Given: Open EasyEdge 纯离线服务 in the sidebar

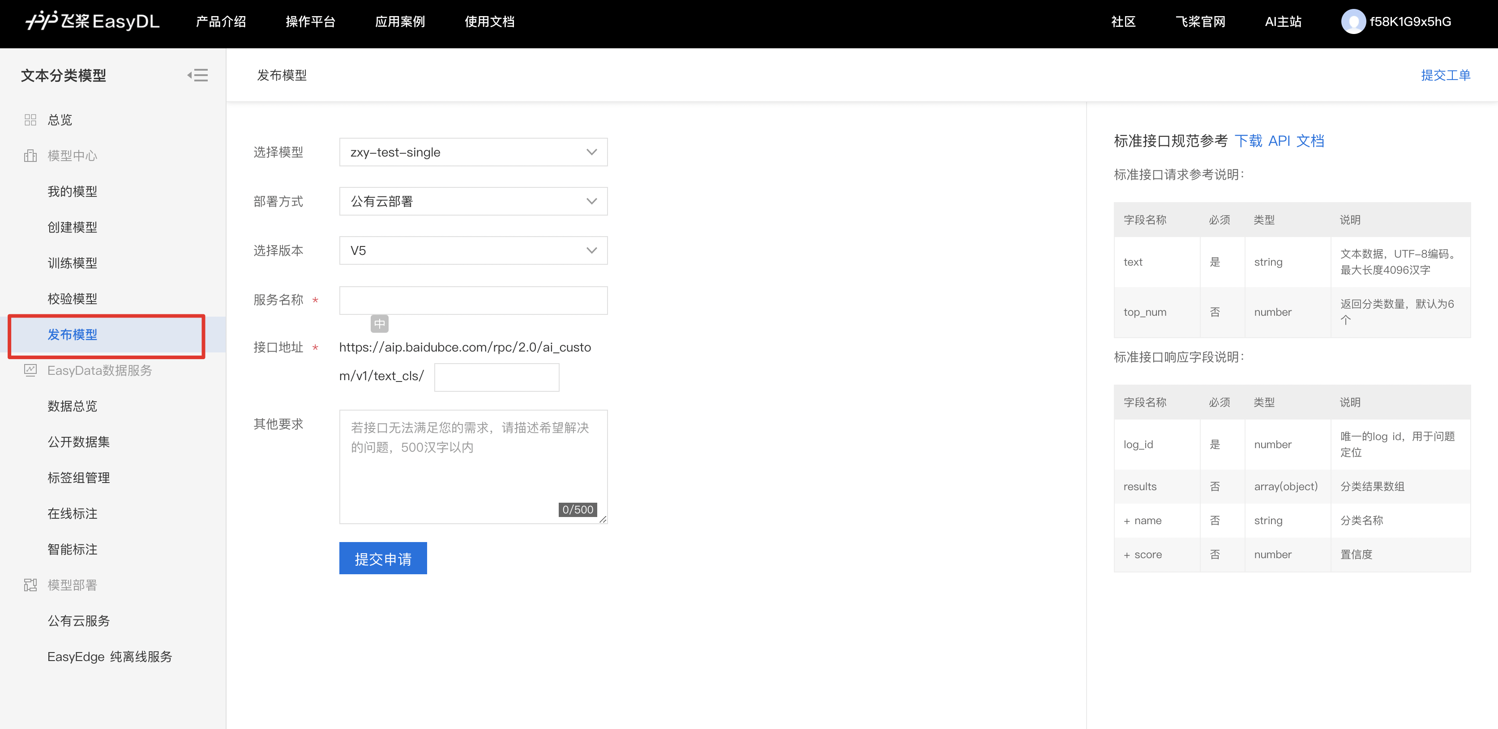Looking at the screenshot, I should 110,657.
